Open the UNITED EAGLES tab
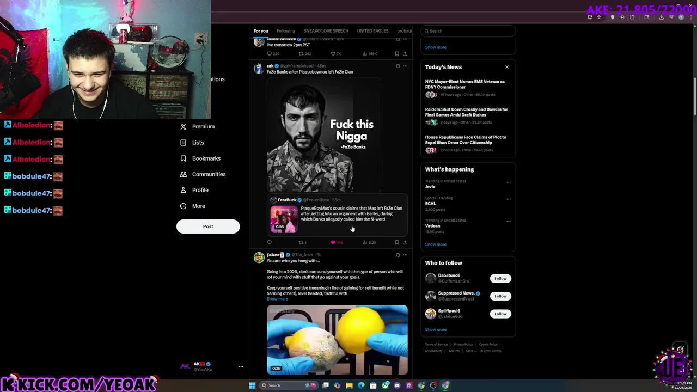The image size is (697, 392). click(372, 31)
